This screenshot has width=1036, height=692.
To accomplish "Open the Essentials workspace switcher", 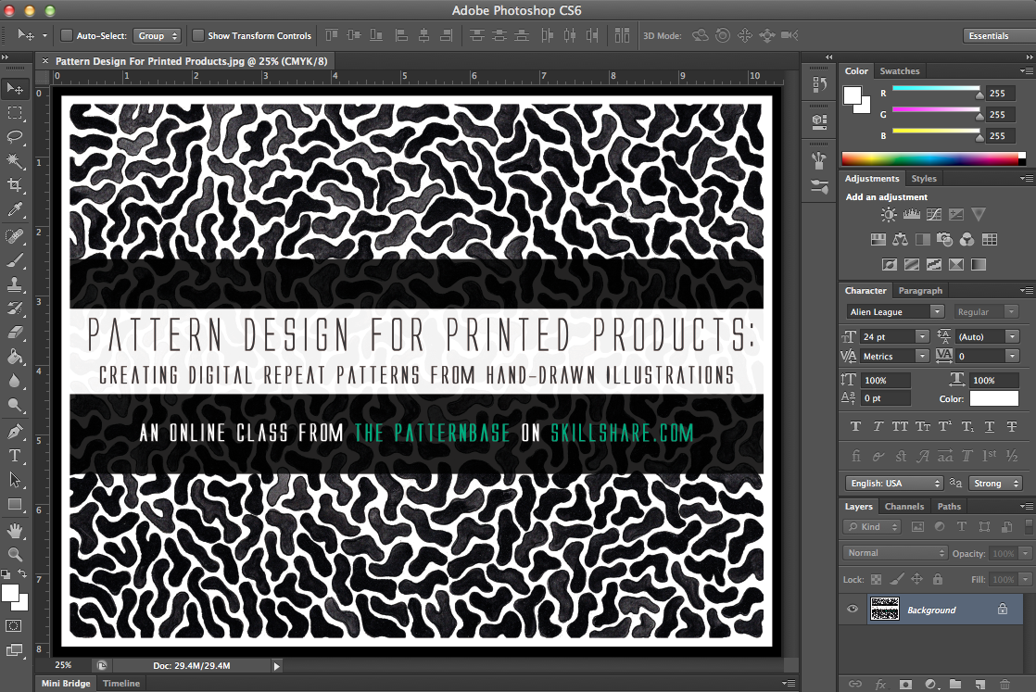I will point(999,35).
